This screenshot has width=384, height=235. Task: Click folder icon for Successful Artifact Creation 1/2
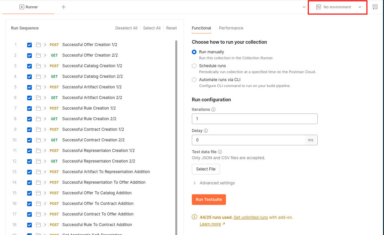pos(38,87)
